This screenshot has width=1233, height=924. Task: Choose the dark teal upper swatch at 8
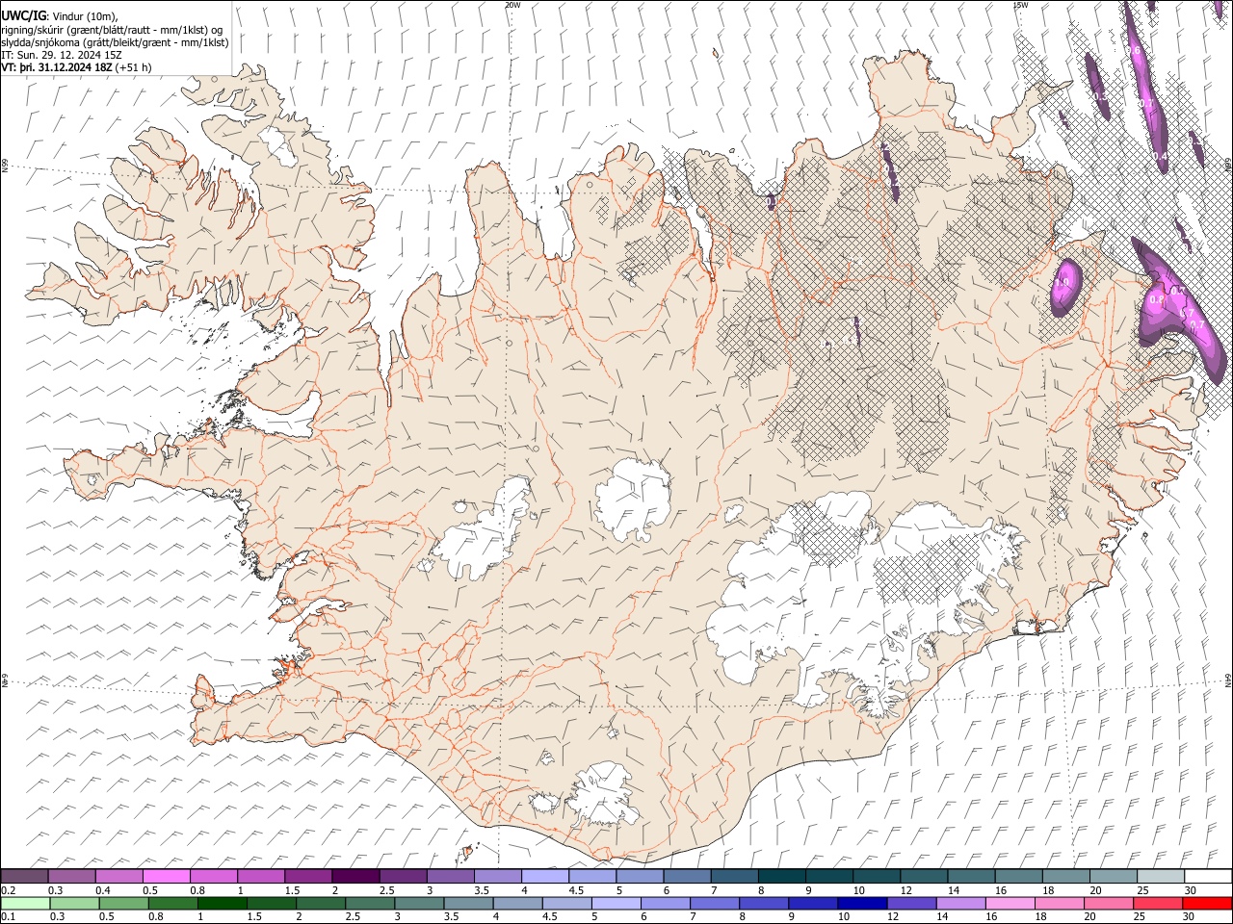pyautogui.click(x=780, y=877)
